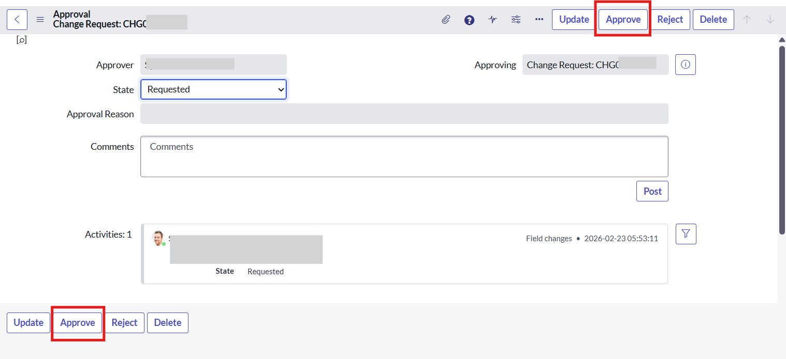Click the user avatar in activity entry

[158, 238]
